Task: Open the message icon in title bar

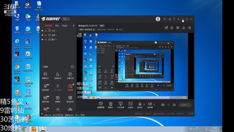Action: (165, 19)
